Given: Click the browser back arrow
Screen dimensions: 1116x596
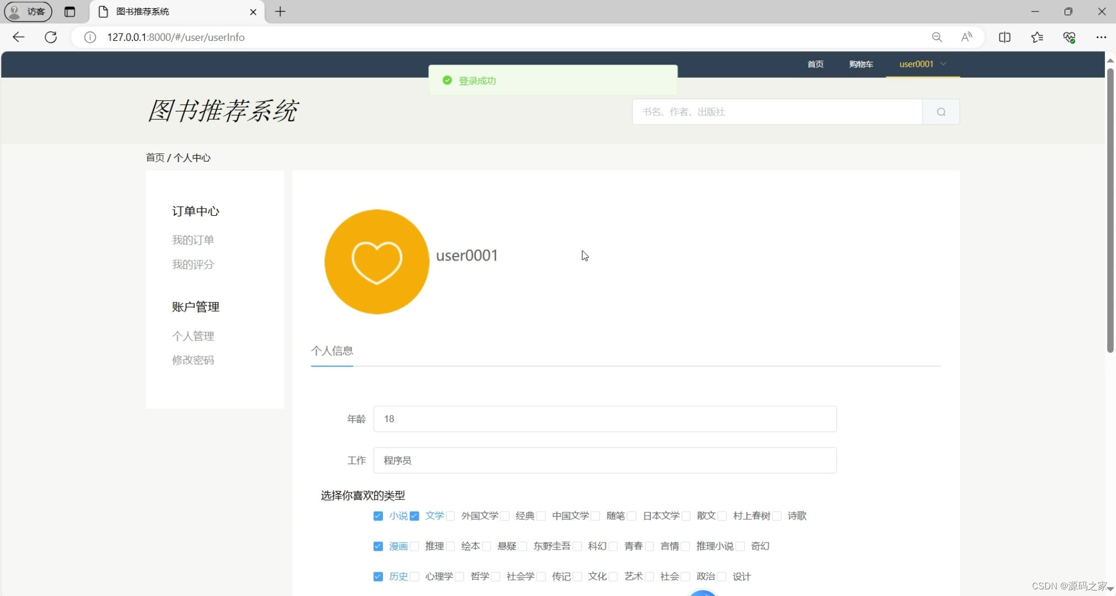Looking at the screenshot, I should click(x=18, y=37).
